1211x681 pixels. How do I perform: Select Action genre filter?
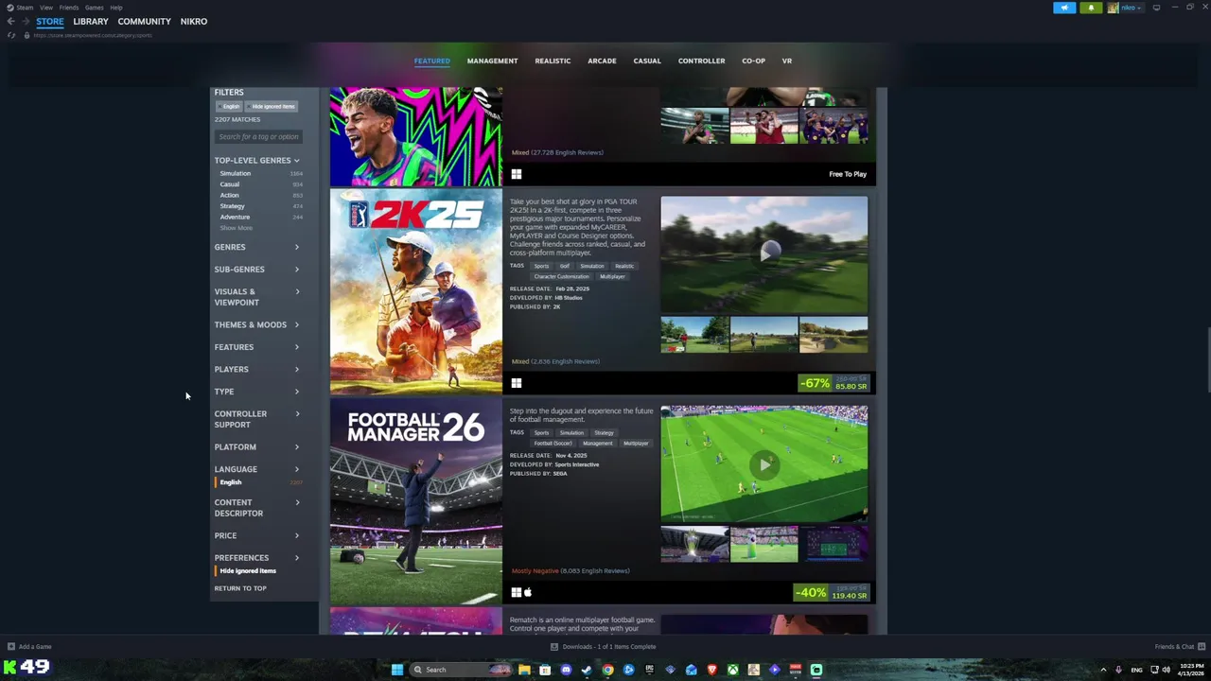(x=229, y=195)
